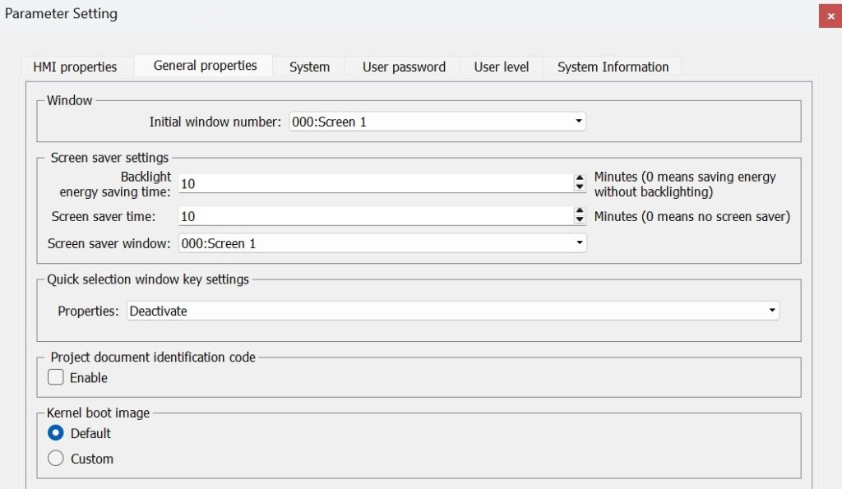842x489 pixels.
Task: Decrease the Backlight energy saving time
Action: pos(580,187)
